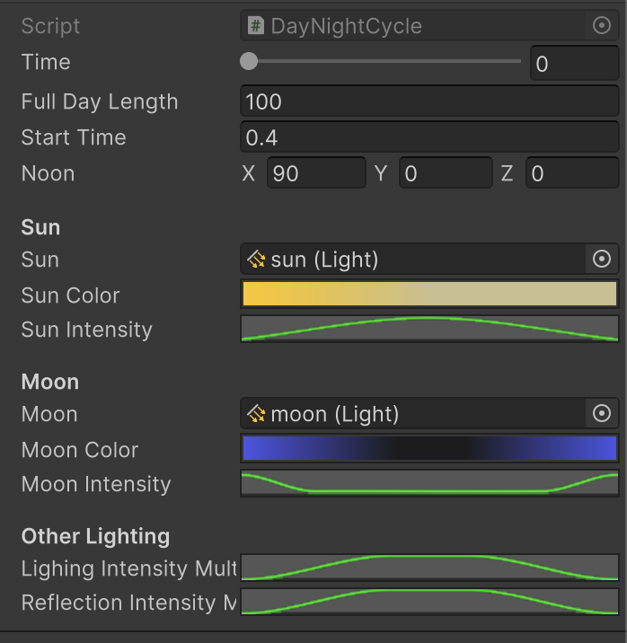Open the Moon Intensity curve editor

point(429,483)
